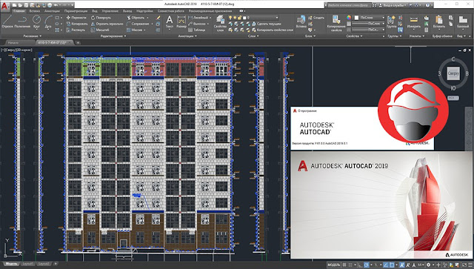Switch to the Вставка ribbon tab
Image resolution: width=474 pixels, height=269 pixels.
[x=35, y=11]
